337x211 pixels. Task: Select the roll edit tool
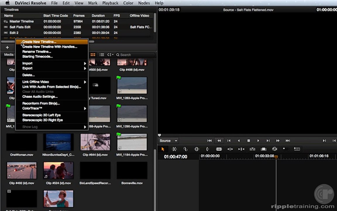pyautogui.click(x=185, y=149)
